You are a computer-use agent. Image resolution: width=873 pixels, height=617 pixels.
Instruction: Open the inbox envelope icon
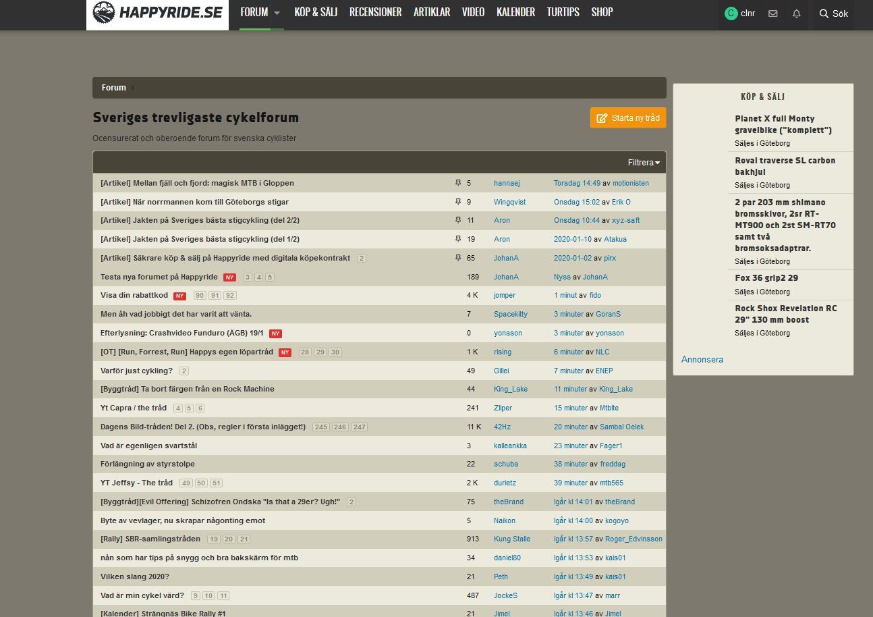tap(773, 14)
